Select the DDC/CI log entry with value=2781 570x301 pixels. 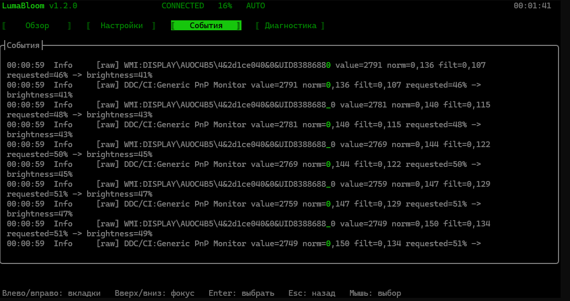point(244,129)
